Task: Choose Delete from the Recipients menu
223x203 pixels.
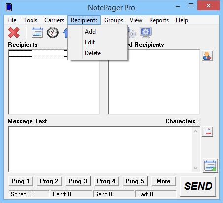Action: (97, 53)
